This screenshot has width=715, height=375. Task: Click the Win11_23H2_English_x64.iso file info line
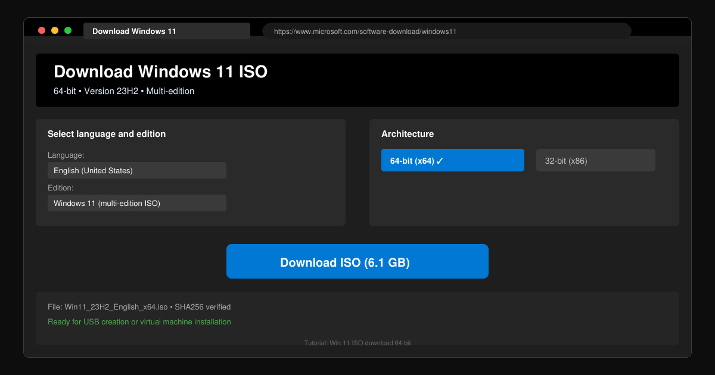(139, 307)
